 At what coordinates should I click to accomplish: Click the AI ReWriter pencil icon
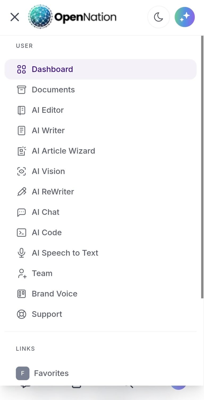pos(22,192)
